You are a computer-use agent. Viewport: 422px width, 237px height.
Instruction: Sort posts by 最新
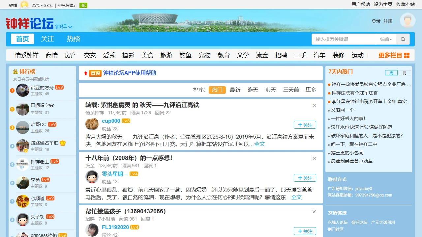coord(235,90)
